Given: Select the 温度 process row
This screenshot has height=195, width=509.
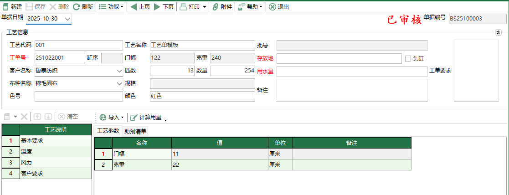Looking at the screenshot, I should point(56,152).
